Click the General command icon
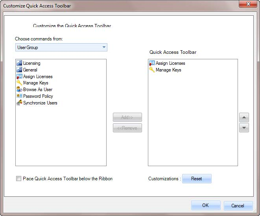 tap(19, 70)
